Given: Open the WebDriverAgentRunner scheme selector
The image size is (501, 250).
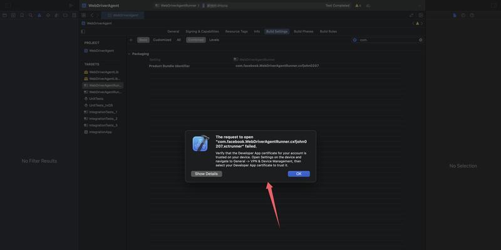Looking at the screenshot, I should (177, 6).
